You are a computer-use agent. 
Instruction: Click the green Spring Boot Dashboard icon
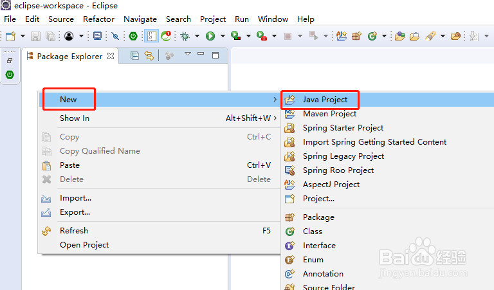click(x=133, y=36)
